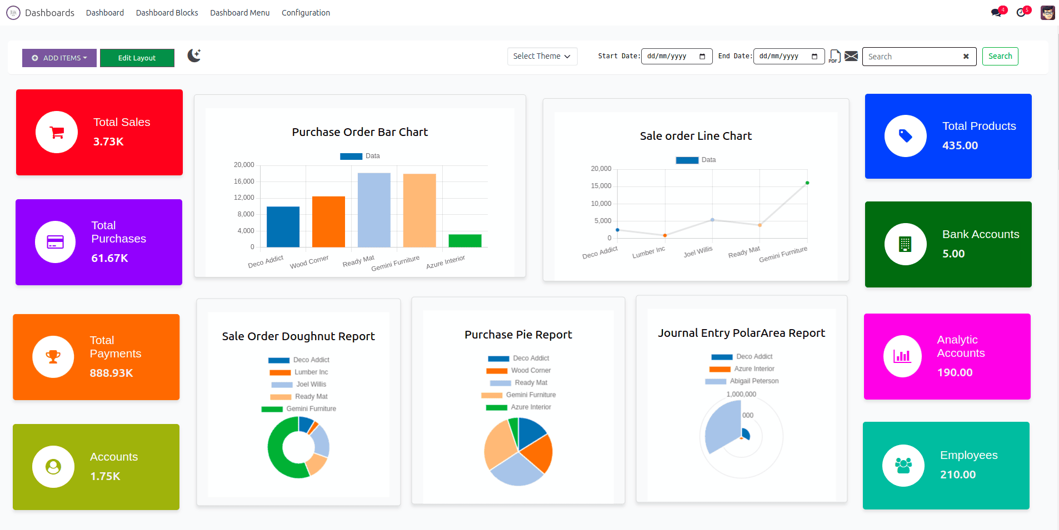
Task: Export the dashboard using the PDF icon
Action: [x=835, y=56]
